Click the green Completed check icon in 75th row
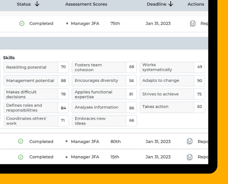 coord(22,24)
